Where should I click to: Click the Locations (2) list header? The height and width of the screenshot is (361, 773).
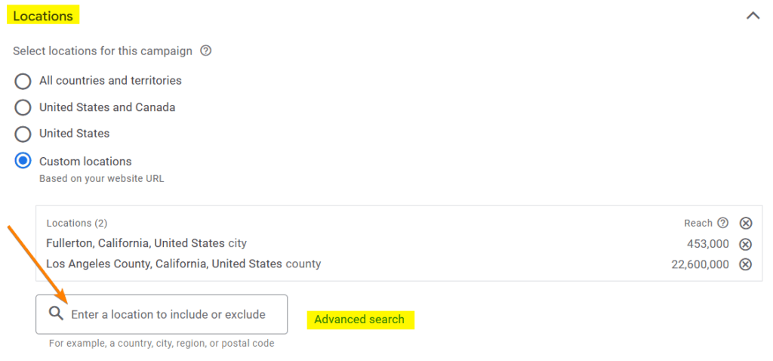pos(77,224)
